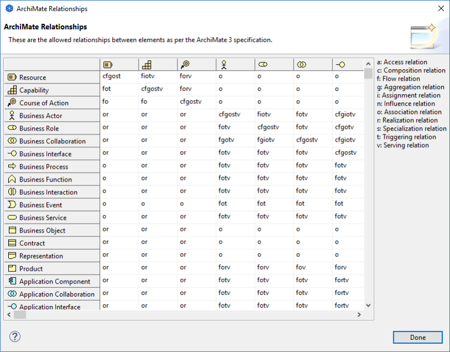
Task: Select the Business Function row header
Action: [x=52, y=179]
